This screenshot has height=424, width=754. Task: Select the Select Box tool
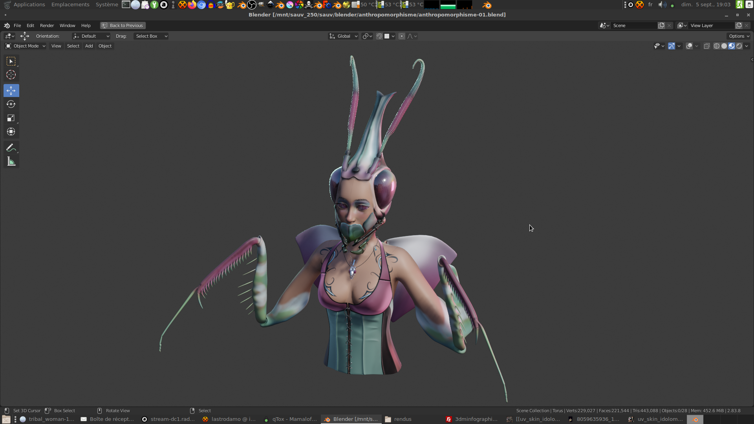pos(11,61)
